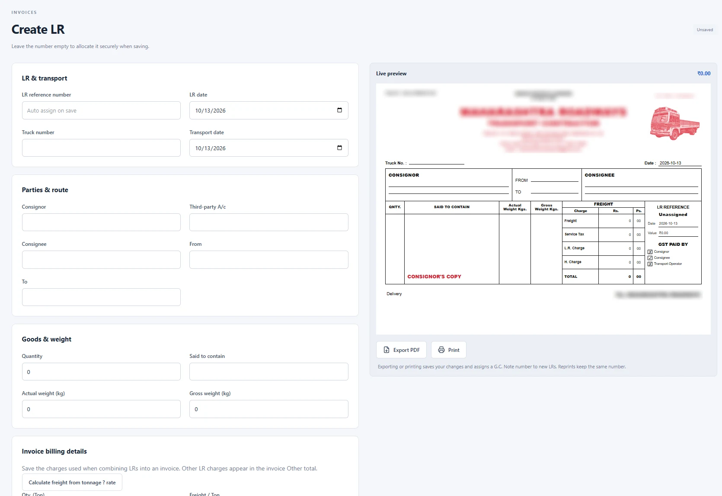Click the Unsaved status badge
The width and height of the screenshot is (722, 496).
(x=705, y=30)
